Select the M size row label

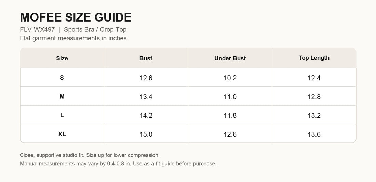coord(62,97)
